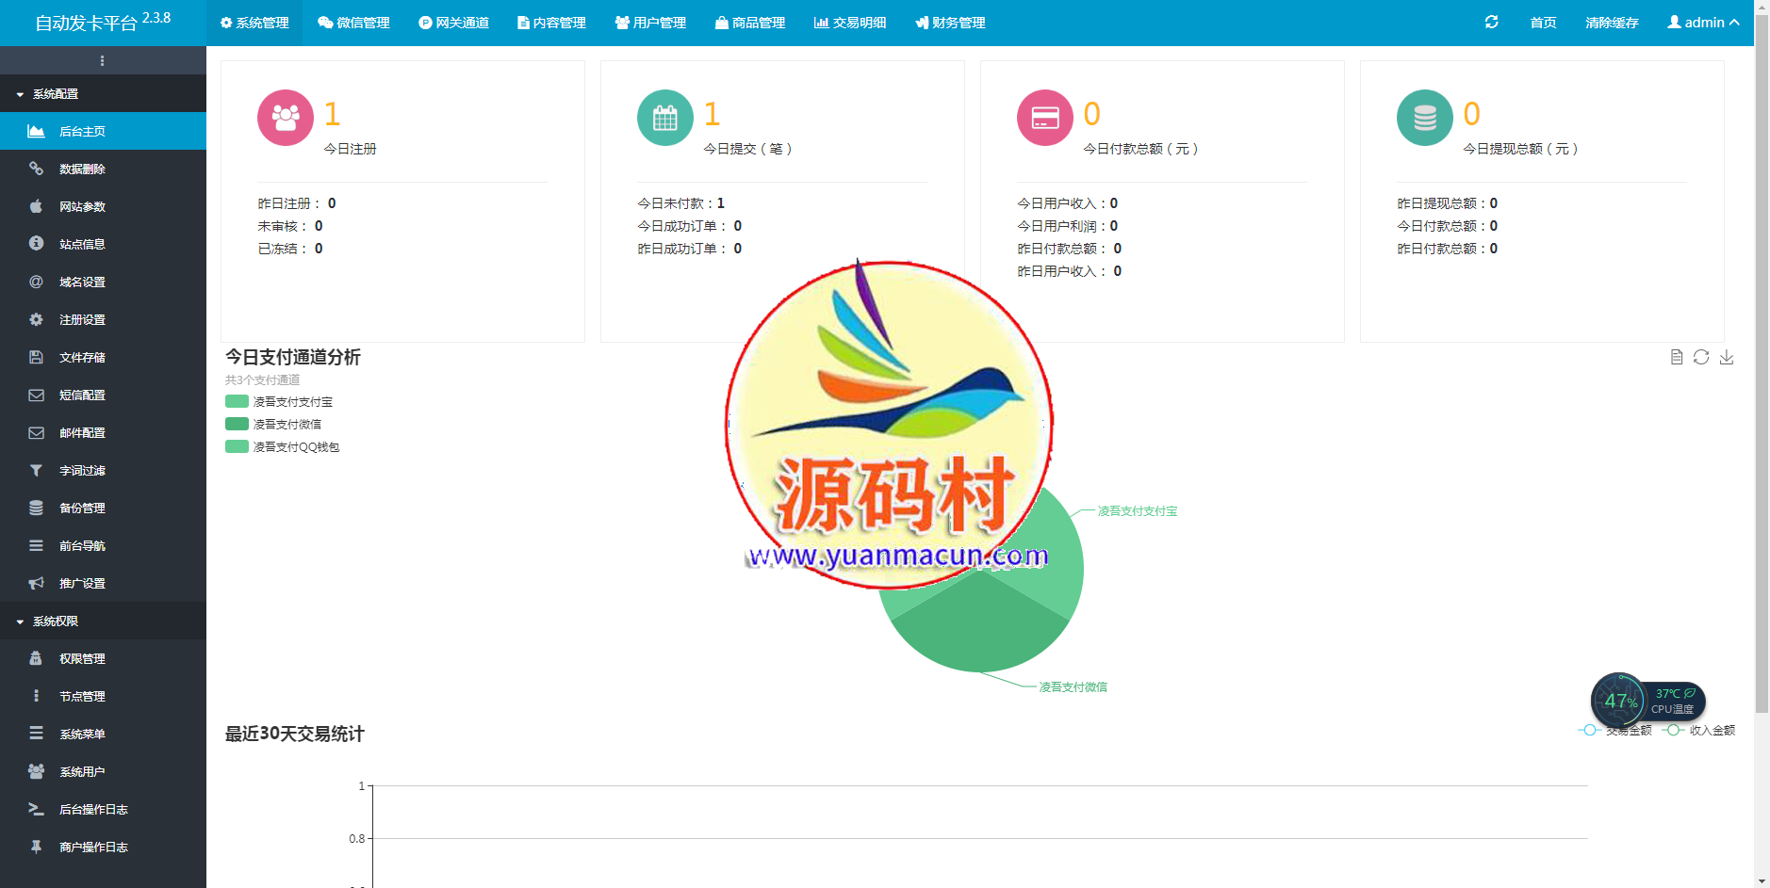1770x888 pixels.
Task: Open 短信配置 via its envelope icon
Action: [36, 395]
